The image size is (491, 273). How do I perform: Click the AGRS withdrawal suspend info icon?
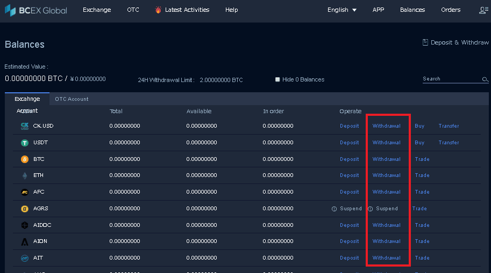[370, 209]
